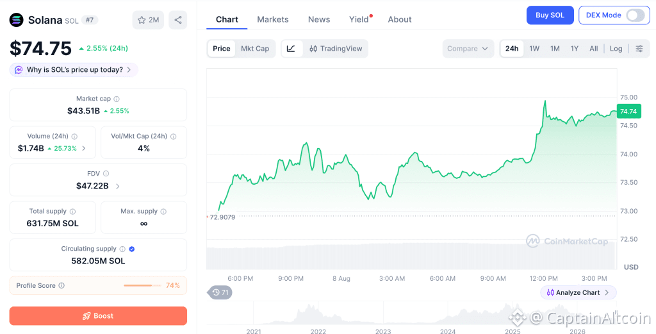Open the Yield tab
The image size is (656, 334).
[x=360, y=19]
